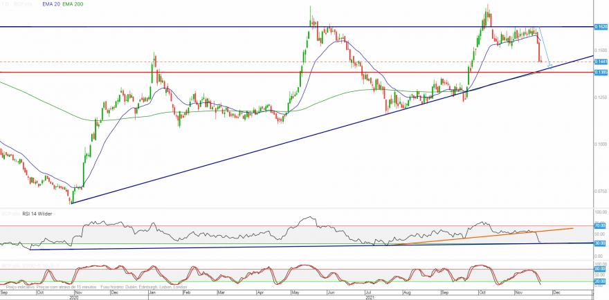Click the Feb label on time axis
Viewport: 609px width, 300px height.
pos(187,292)
